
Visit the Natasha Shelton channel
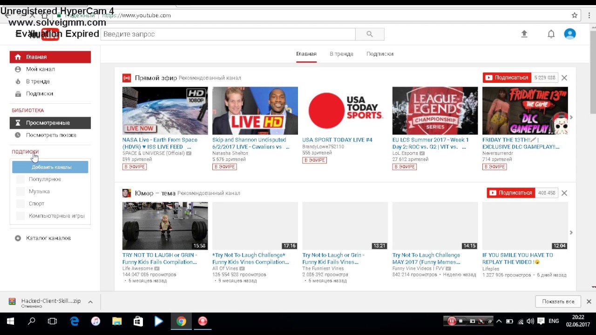[x=230, y=153]
